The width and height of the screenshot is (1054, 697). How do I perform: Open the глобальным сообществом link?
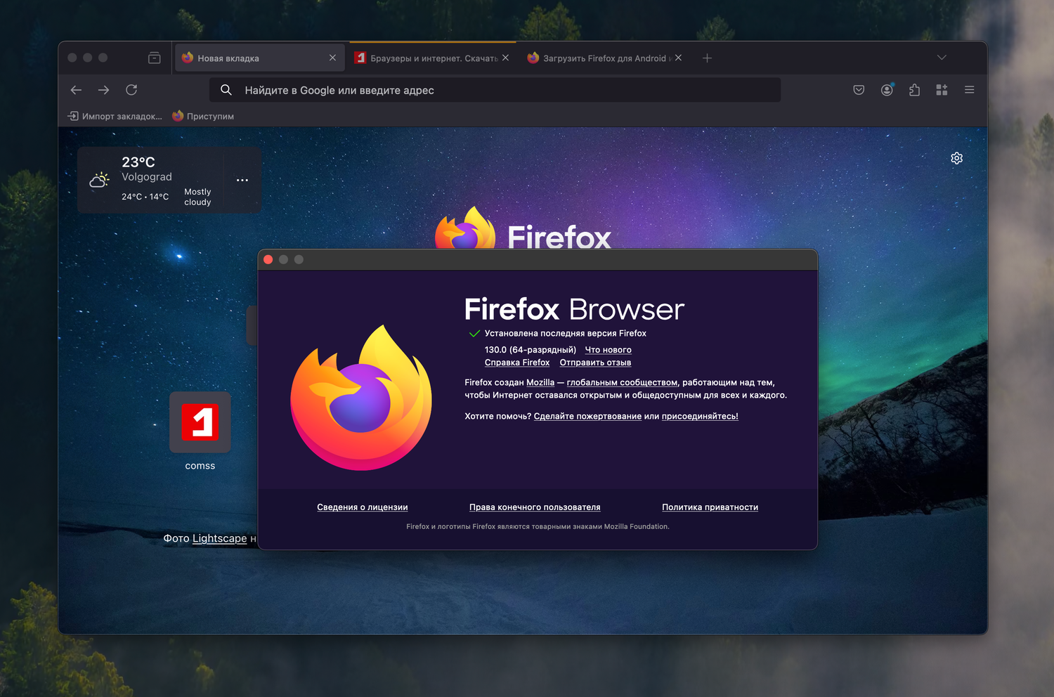[623, 383]
